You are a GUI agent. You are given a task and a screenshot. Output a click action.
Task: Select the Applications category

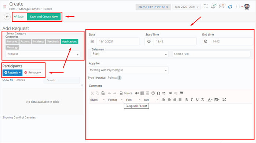pyautogui.click(x=69, y=42)
